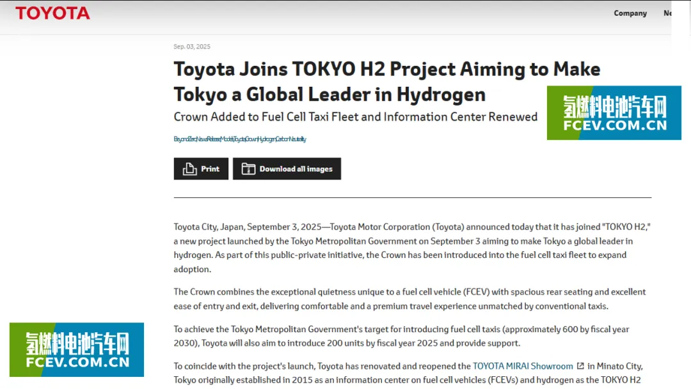The image size is (691, 389).
Task: Click the paragraph starting "The Crown combines the exceptional quietness"
Action: click(410, 299)
